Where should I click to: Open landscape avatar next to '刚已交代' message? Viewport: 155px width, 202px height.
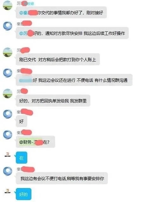pos(8,52)
